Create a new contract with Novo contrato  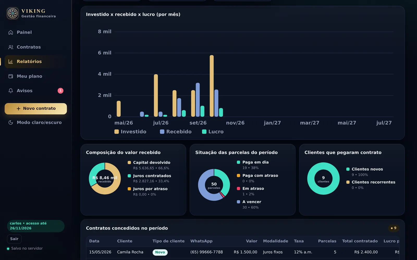pyautogui.click(x=36, y=109)
